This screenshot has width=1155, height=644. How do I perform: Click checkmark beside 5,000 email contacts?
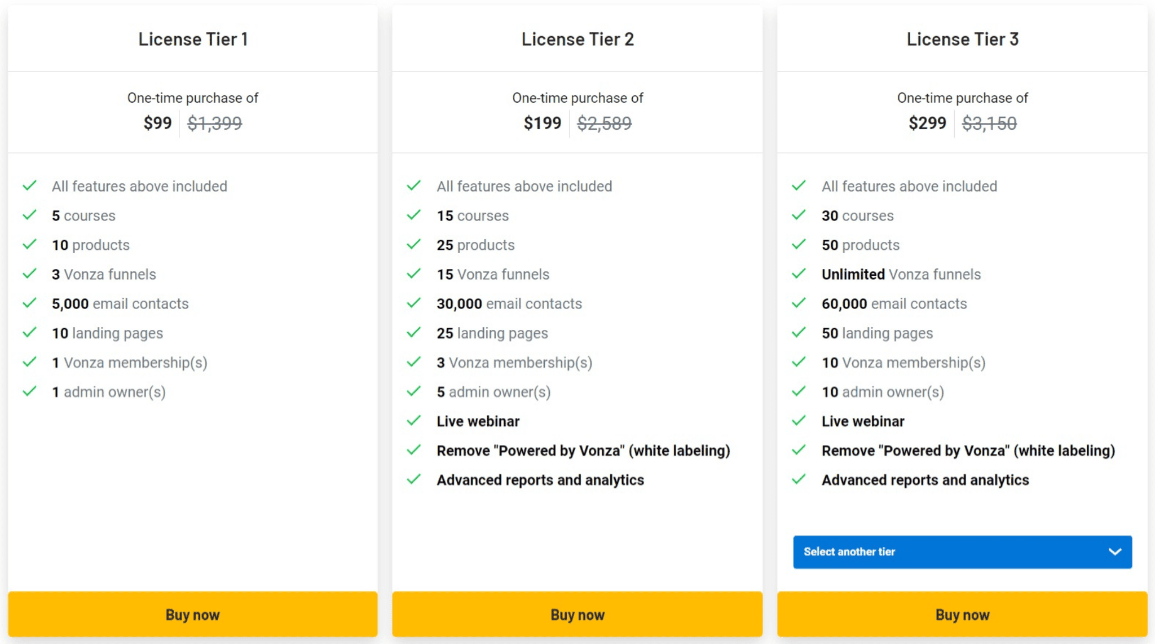click(29, 303)
